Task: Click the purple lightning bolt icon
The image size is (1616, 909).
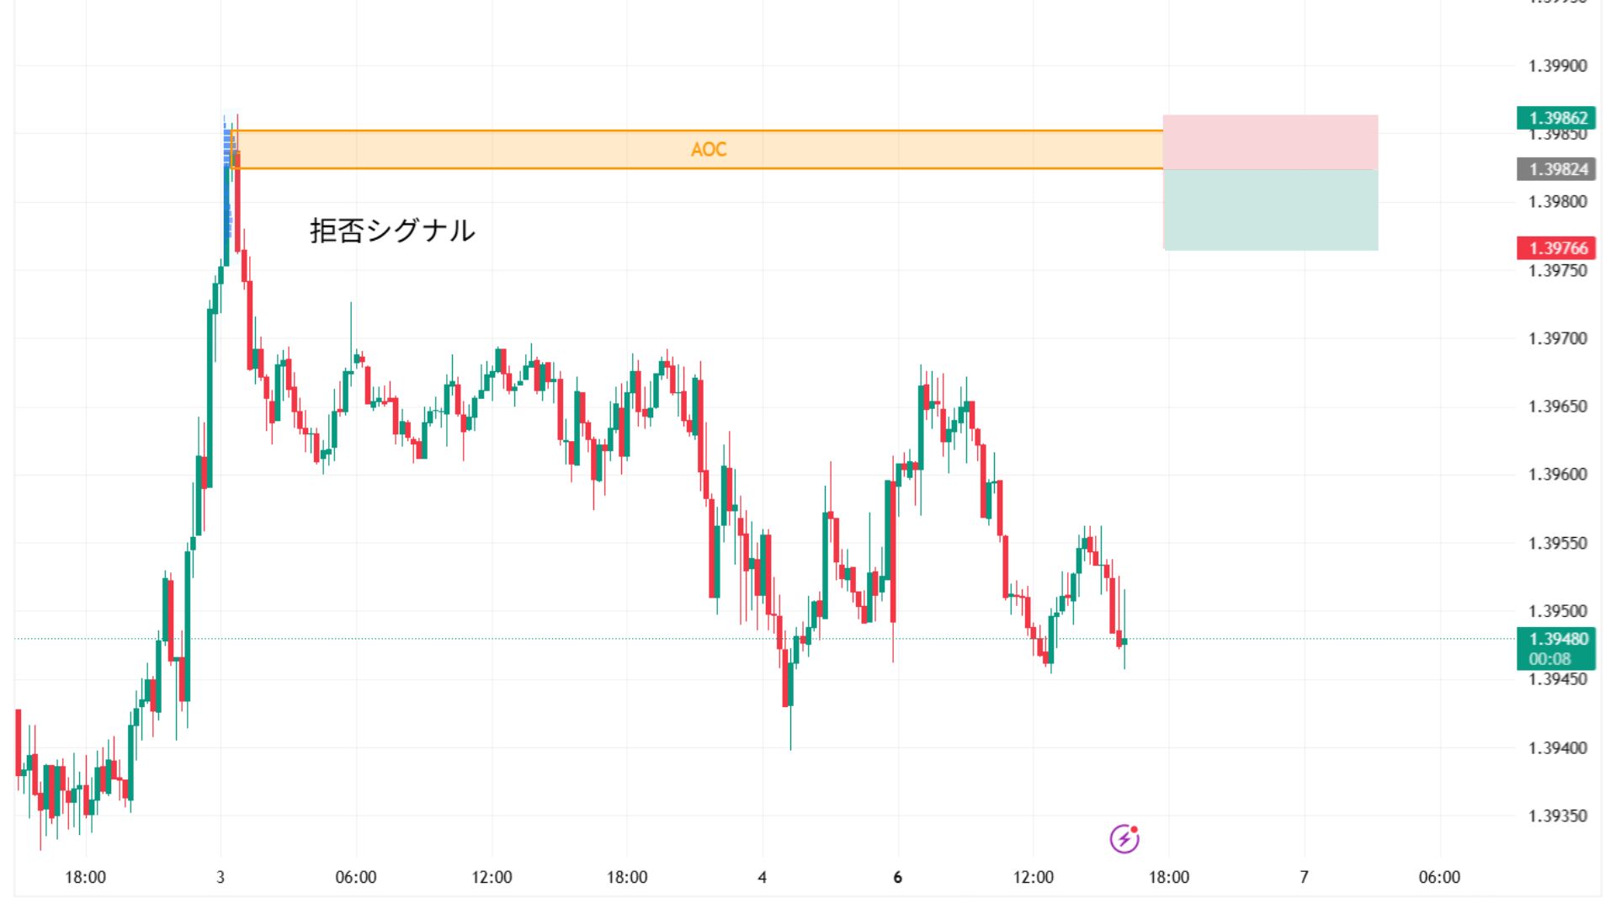Action: click(x=1124, y=838)
